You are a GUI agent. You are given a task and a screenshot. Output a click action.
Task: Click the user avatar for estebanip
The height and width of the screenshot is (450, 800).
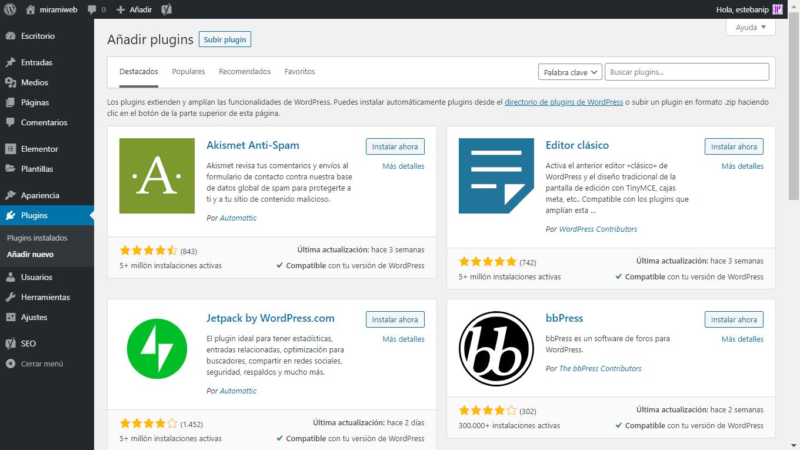(x=778, y=9)
